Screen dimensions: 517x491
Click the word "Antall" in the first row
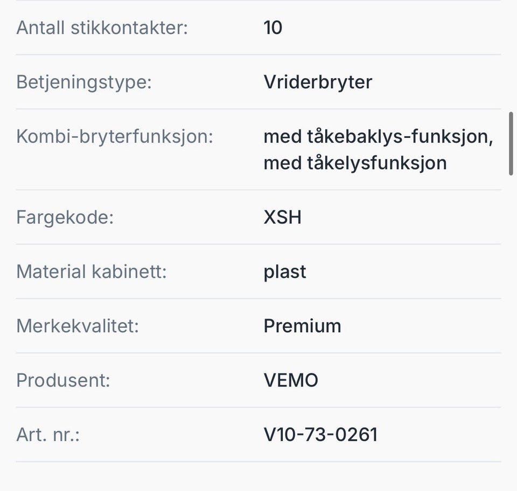click(x=41, y=27)
